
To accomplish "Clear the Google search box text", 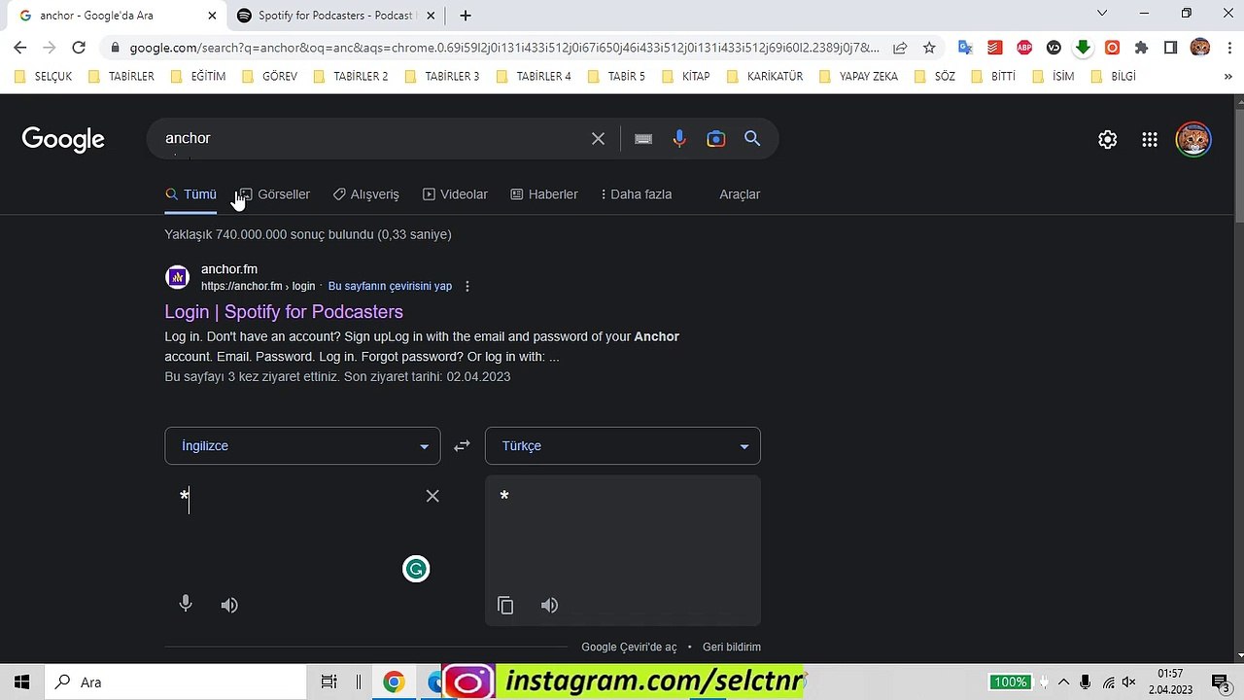I will (598, 139).
